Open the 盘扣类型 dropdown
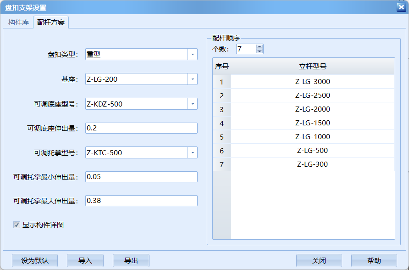The width and height of the screenshot is (409, 270). click(x=193, y=54)
